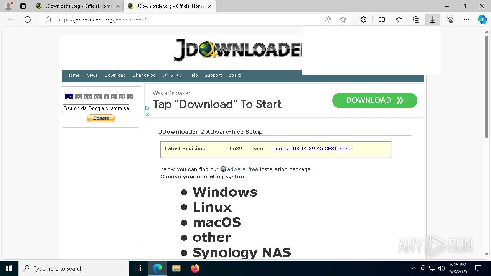491x276 pixels.
Task: Select the fr language flag
Action: point(106,97)
